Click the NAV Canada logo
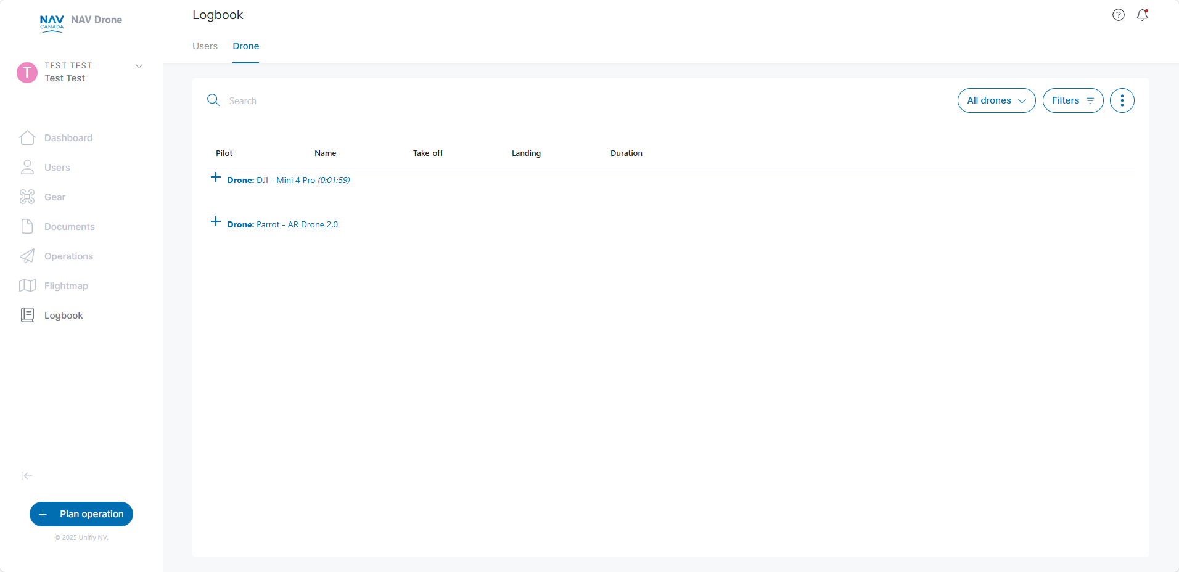Image resolution: width=1179 pixels, height=572 pixels. pos(52,23)
